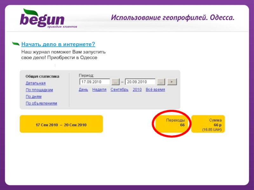Set period to 2010
The height and width of the screenshot is (190, 254).
pyautogui.click(x=137, y=90)
